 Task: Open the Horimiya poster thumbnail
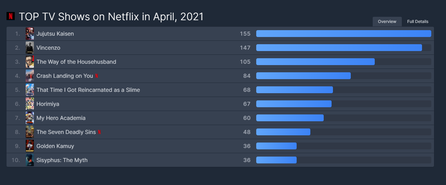(30, 104)
